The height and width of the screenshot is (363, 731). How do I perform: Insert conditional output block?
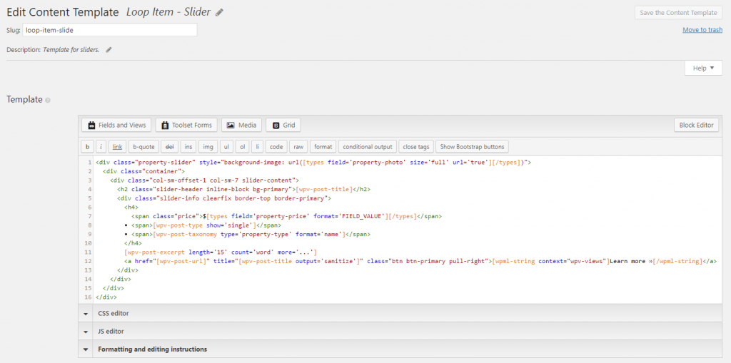click(x=368, y=146)
